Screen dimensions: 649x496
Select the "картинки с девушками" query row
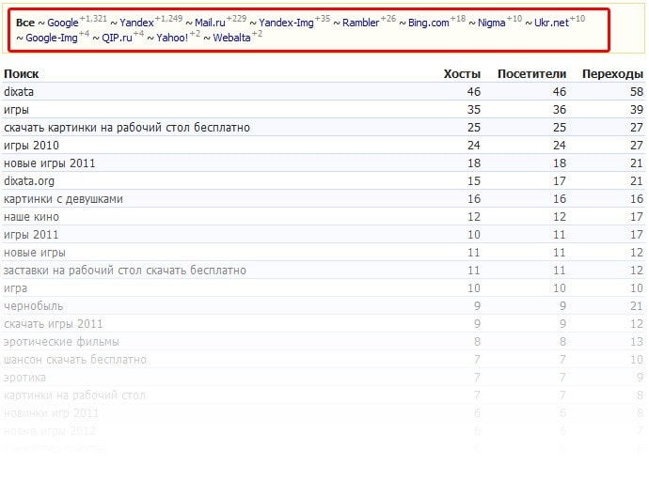[x=63, y=199]
